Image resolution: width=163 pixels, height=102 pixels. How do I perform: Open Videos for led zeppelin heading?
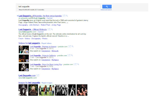pyautogui.click(x=29, y=43)
